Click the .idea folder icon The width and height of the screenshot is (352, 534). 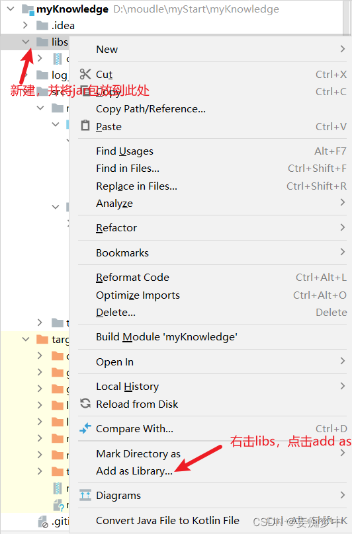(42, 25)
